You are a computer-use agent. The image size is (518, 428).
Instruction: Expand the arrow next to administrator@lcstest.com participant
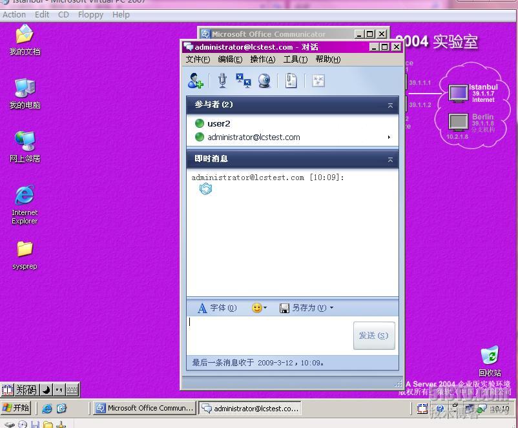389,137
